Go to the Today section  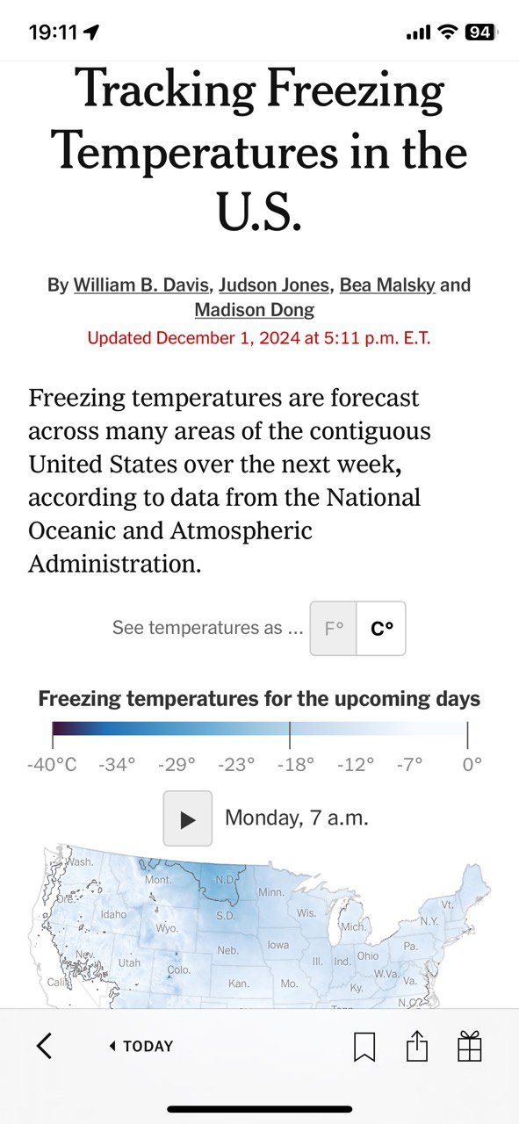click(141, 1046)
